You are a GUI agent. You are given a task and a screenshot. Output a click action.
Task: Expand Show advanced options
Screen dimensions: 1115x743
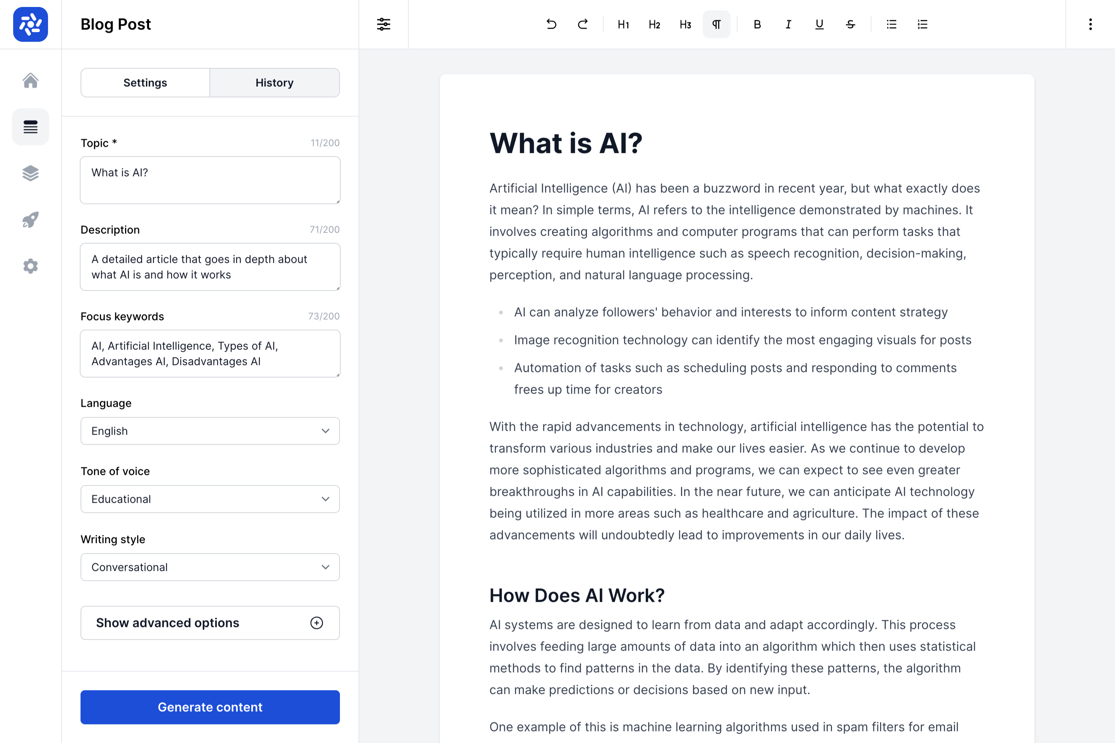click(210, 623)
